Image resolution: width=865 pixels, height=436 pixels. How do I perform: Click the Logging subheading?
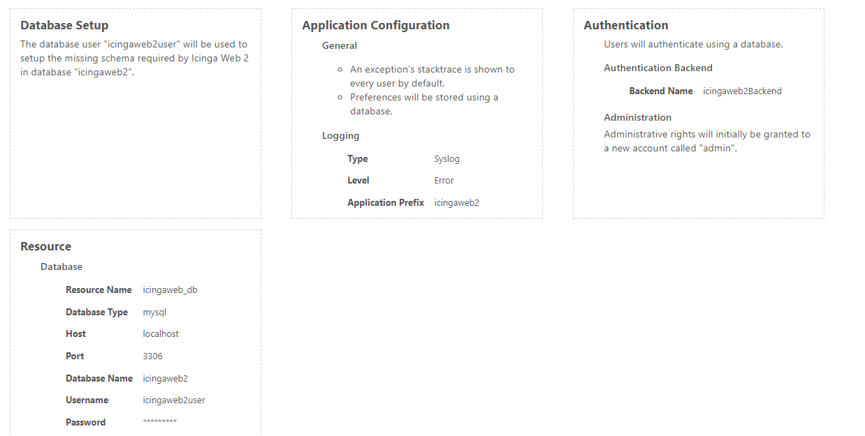coord(341,136)
